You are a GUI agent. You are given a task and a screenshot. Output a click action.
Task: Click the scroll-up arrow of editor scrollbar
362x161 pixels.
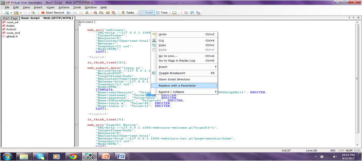click(x=357, y=22)
